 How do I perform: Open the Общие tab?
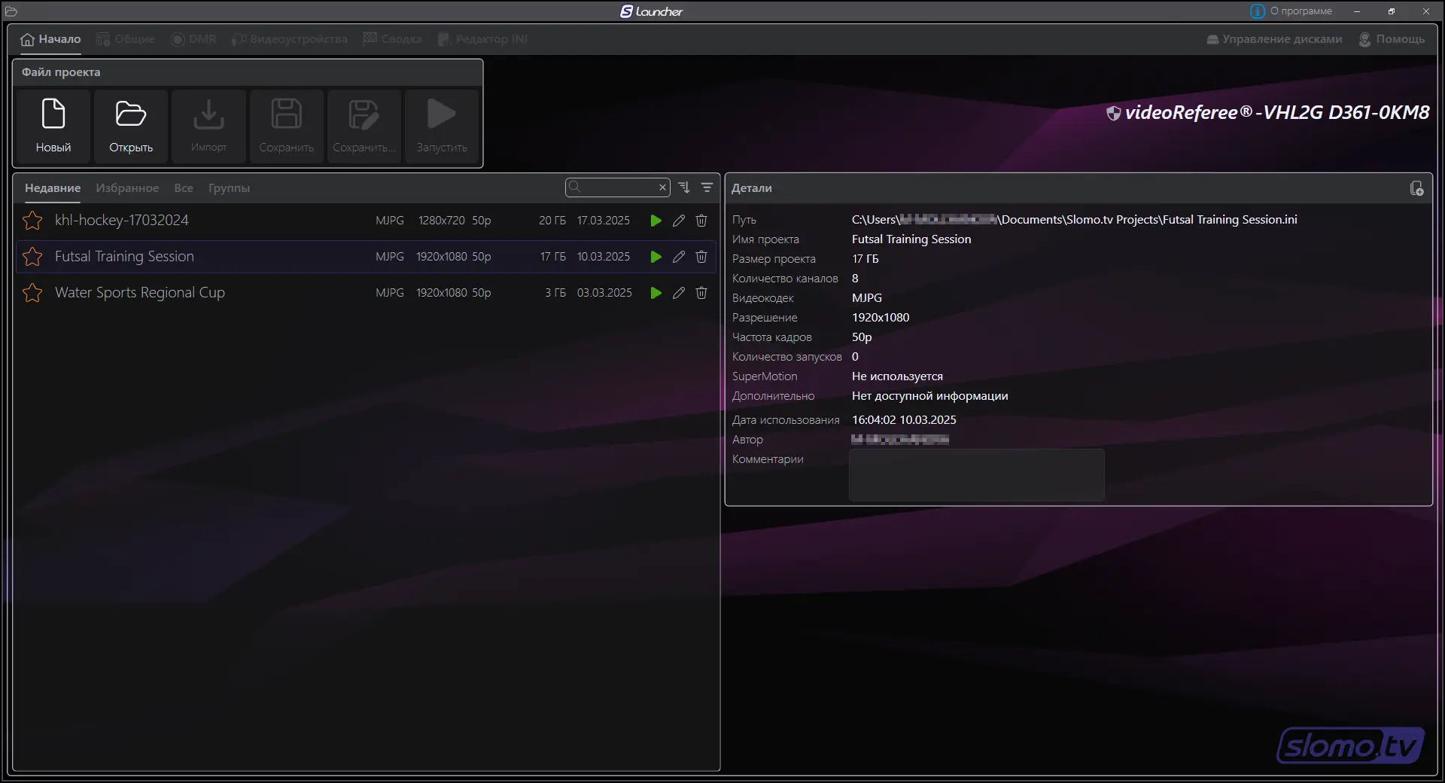click(x=126, y=39)
